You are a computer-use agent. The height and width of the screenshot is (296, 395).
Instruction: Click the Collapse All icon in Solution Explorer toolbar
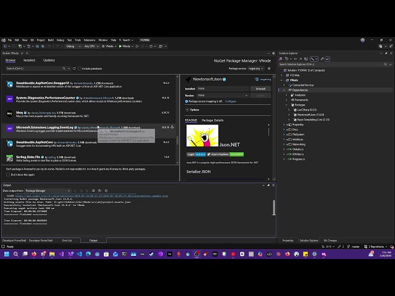coord(301,59)
